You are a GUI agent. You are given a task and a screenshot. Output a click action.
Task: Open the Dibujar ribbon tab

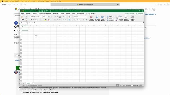click(x=35, y=14)
